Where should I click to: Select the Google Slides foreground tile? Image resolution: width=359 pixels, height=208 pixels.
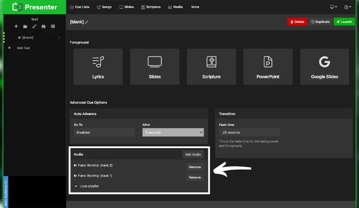tap(325, 67)
